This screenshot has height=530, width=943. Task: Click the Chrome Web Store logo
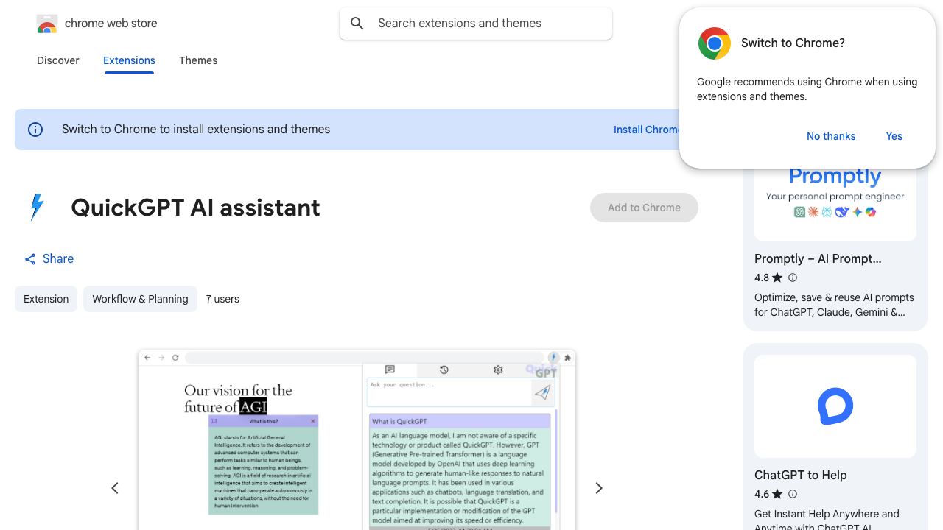[47, 24]
